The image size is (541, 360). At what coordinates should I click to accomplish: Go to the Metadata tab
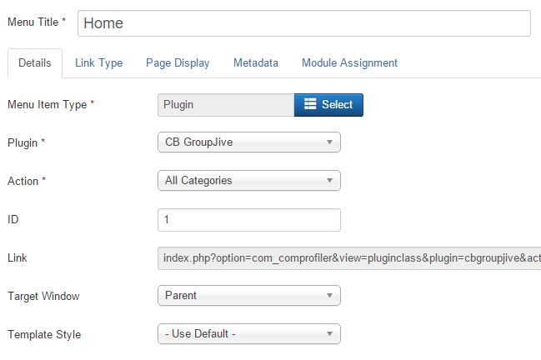pos(256,63)
